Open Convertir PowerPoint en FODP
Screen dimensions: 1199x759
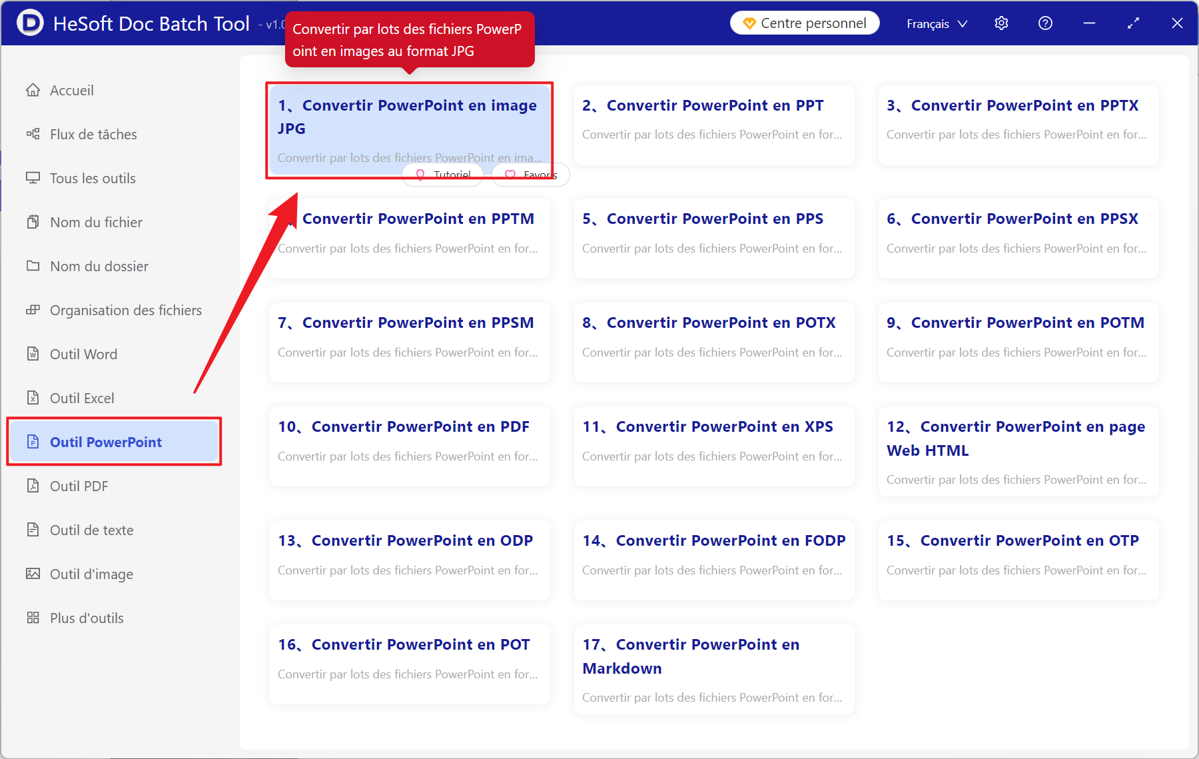714,560
